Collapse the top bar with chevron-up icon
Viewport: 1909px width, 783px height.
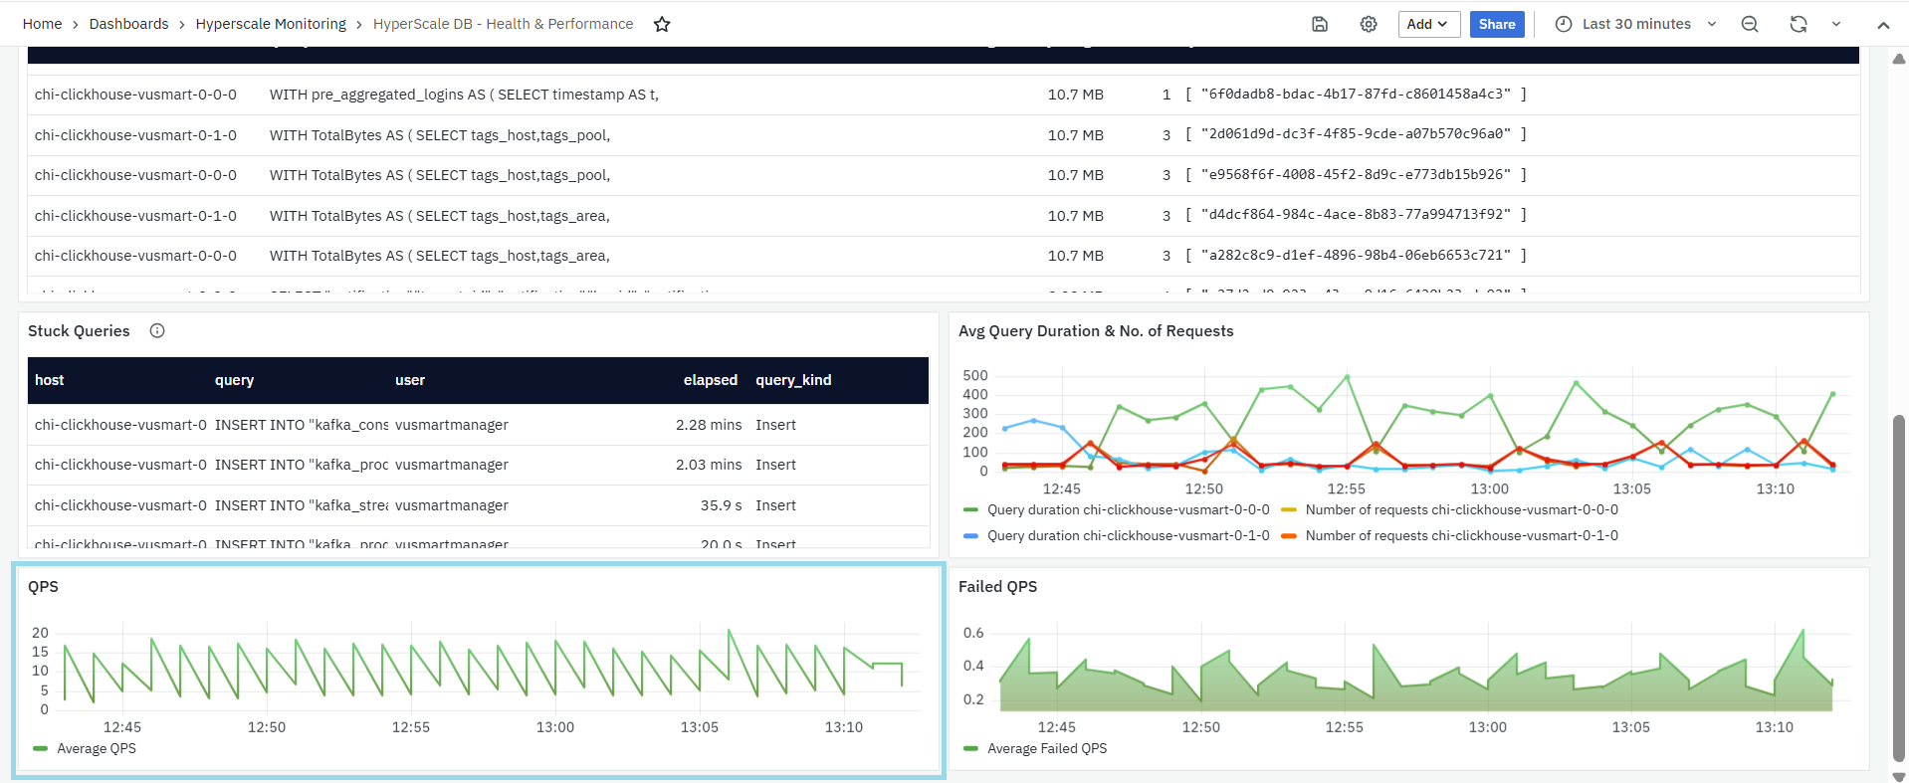coord(1883,25)
